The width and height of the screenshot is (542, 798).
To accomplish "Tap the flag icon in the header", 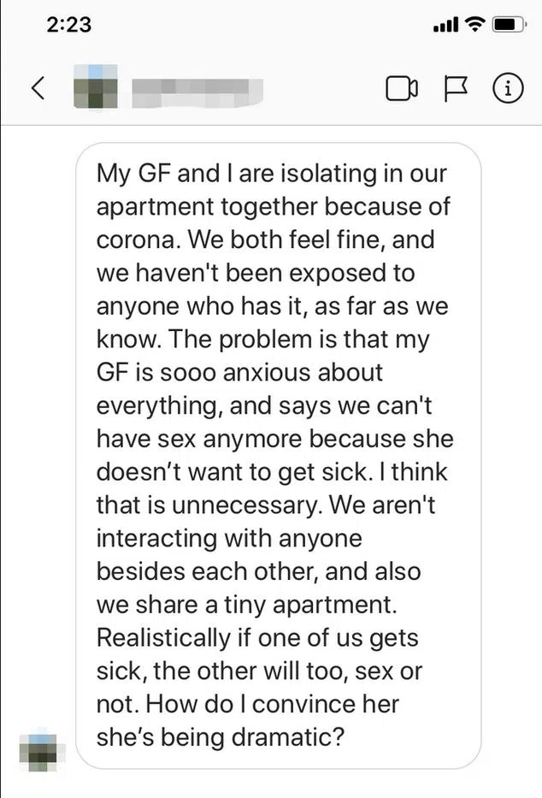I will pyautogui.click(x=453, y=88).
